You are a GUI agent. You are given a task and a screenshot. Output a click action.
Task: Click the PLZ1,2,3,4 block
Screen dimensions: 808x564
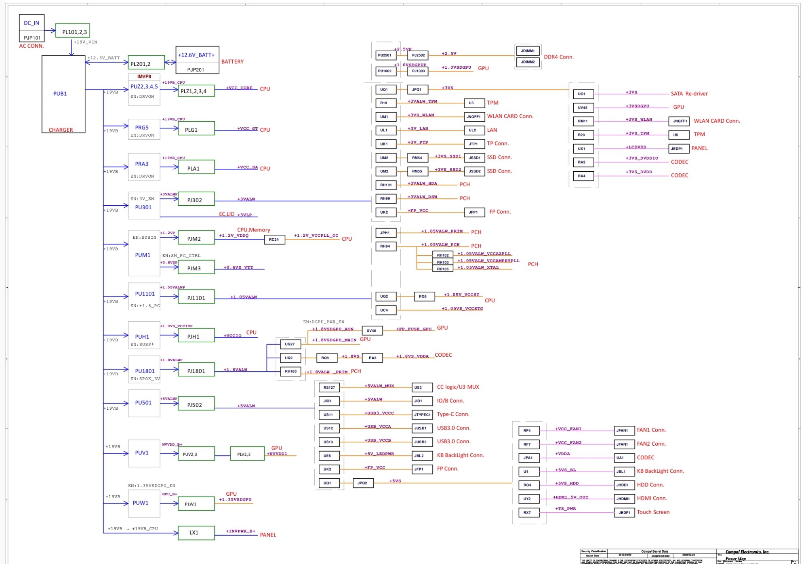pos(196,91)
